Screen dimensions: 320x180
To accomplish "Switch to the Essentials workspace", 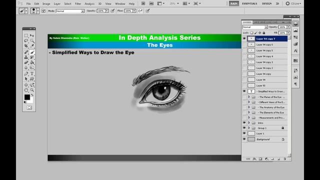I will click(249, 3).
